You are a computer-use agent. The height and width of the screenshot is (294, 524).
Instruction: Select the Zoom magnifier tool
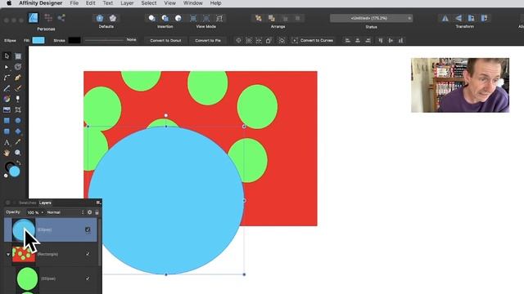(18, 153)
